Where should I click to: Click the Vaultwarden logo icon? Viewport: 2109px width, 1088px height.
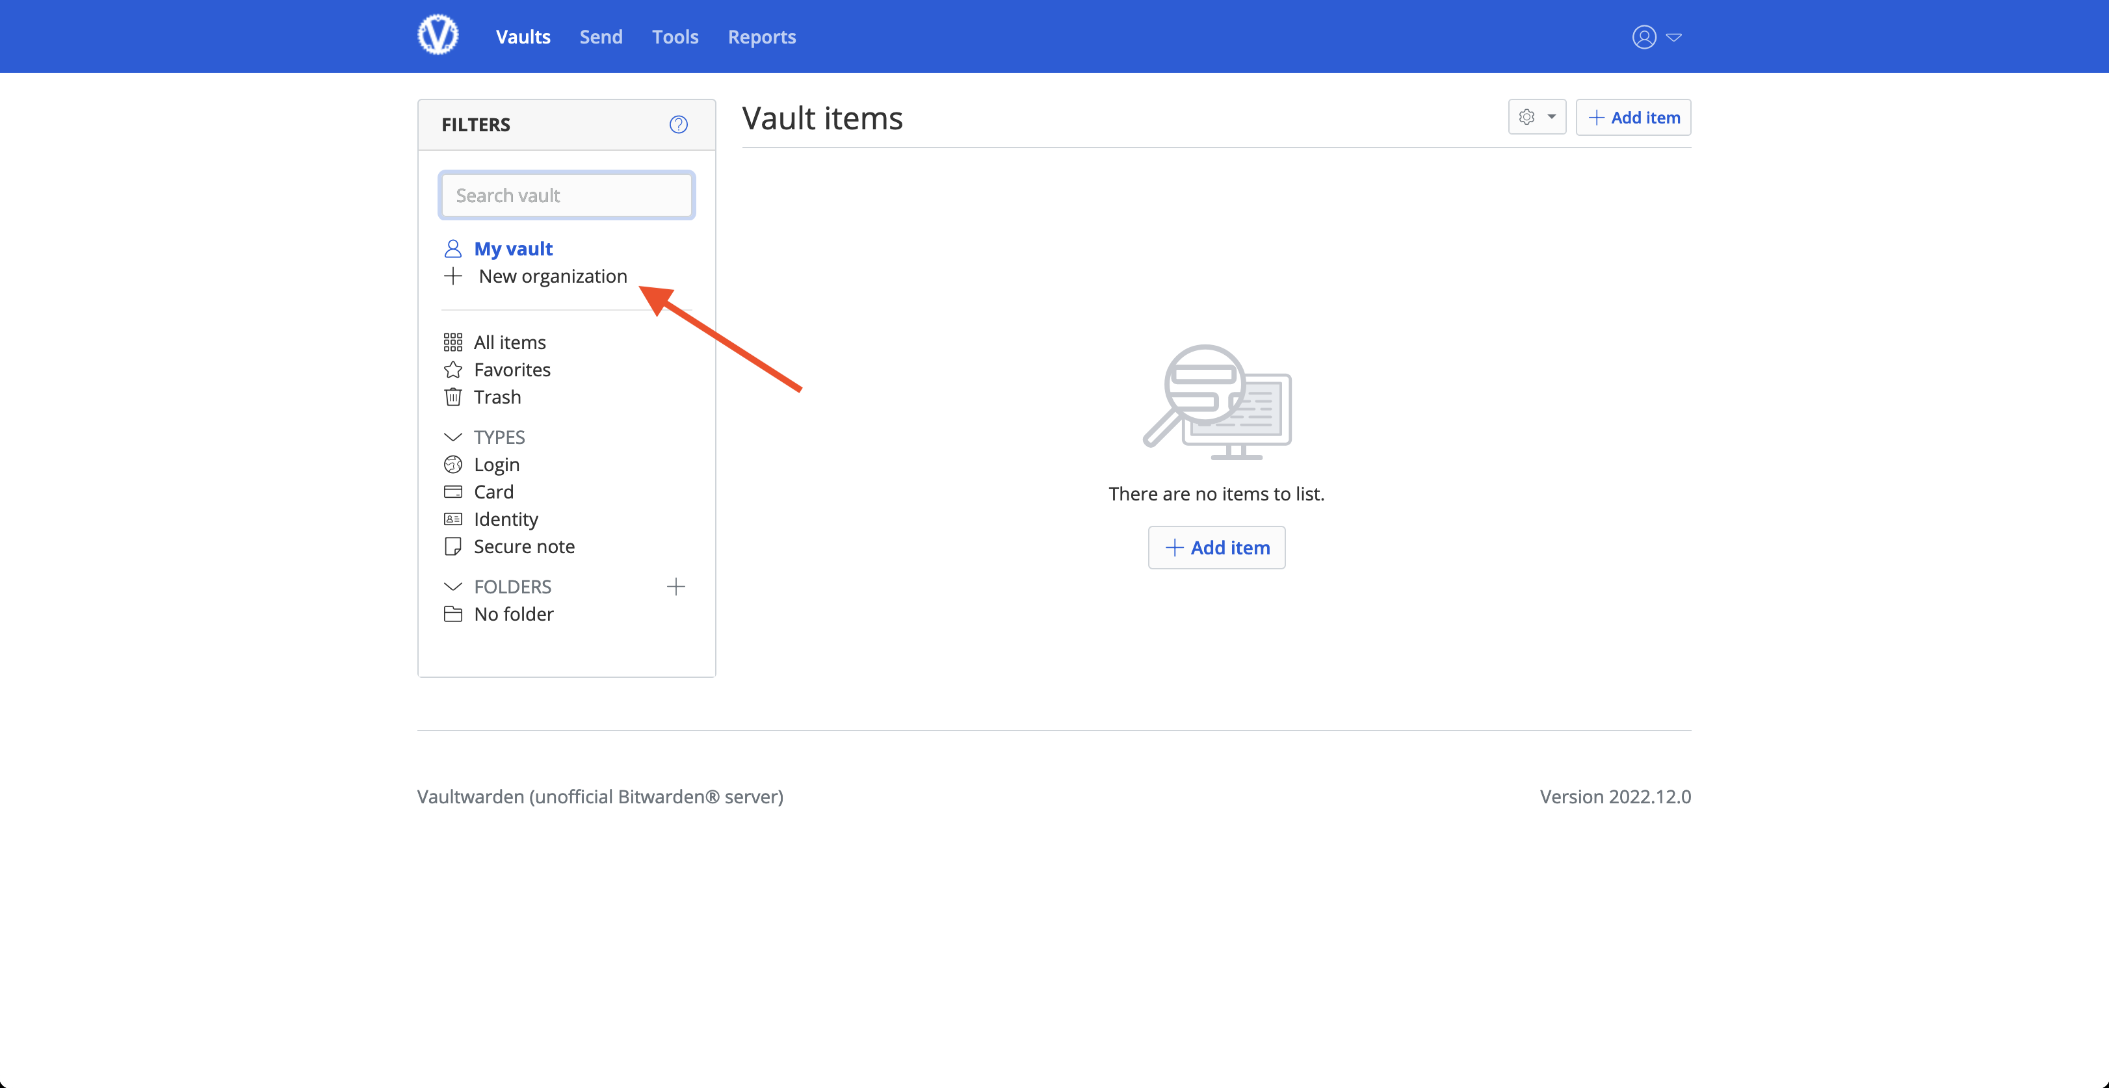point(438,35)
